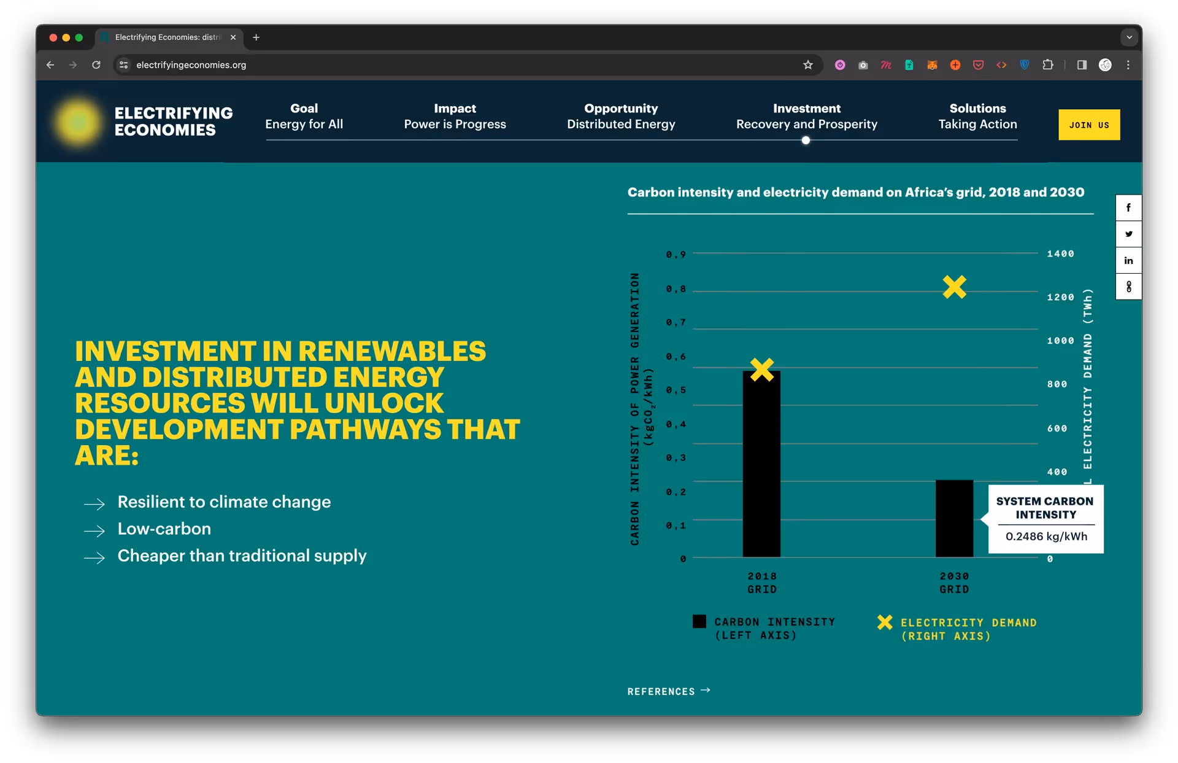
Task: Open a new browser tab
Action: [256, 37]
